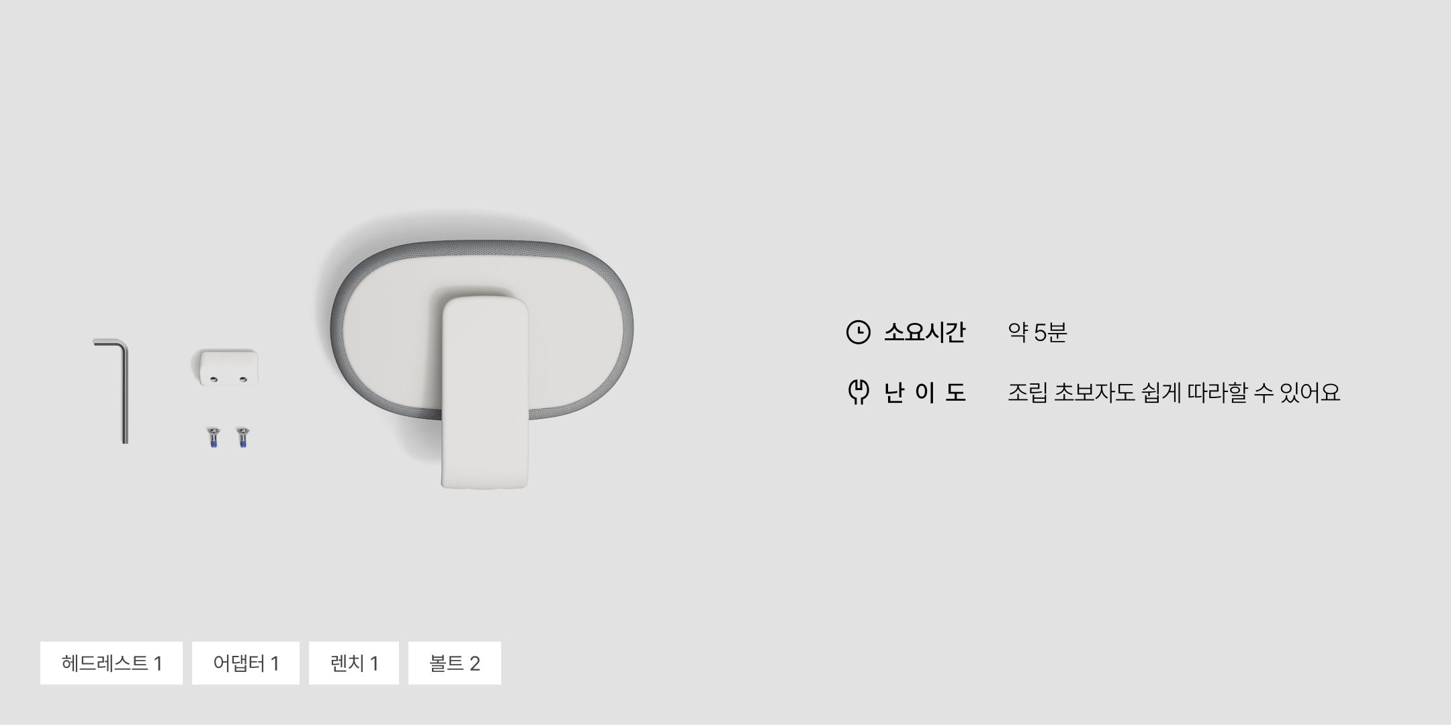This screenshot has height=725, width=1451.
Task: Click the right bolt image
Action: click(x=243, y=437)
